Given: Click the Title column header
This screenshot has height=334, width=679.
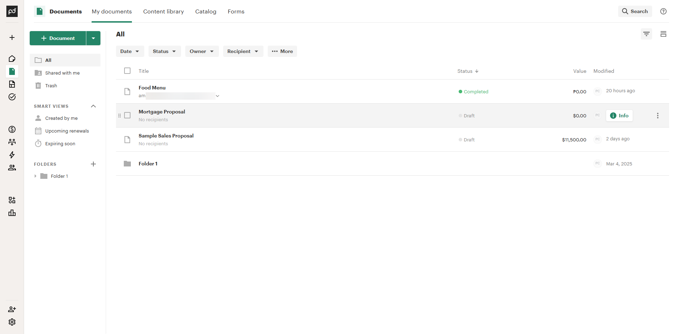Looking at the screenshot, I should tap(144, 71).
